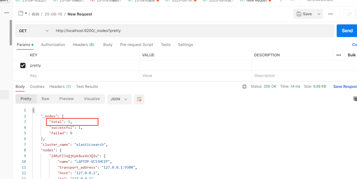Open the Save options dropdown arrow
The height and width of the screenshot is (179, 357).
point(319,14)
